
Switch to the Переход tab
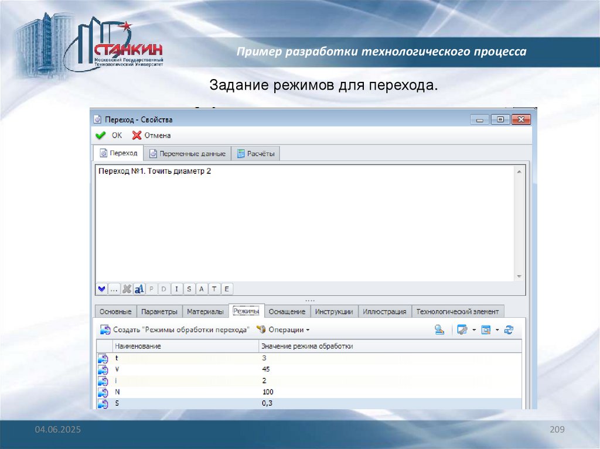coord(118,153)
